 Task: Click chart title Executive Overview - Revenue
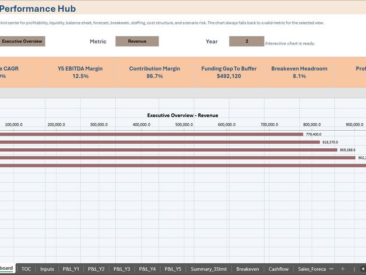(182, 115)
